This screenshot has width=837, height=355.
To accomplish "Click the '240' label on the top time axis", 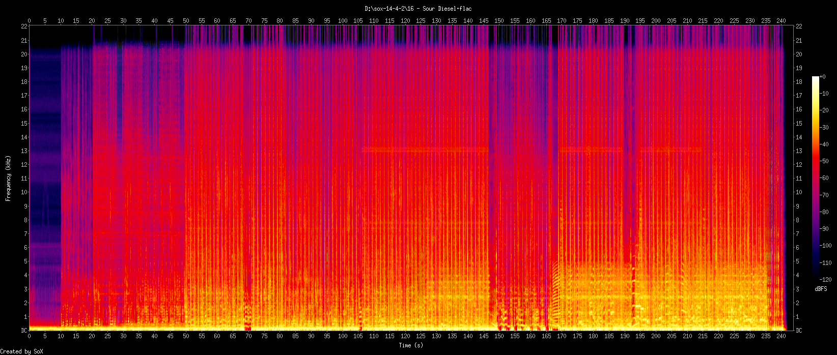I will click(x=782, y=21).
